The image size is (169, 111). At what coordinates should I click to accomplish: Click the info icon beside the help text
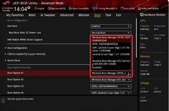click(x=3, y=100)
